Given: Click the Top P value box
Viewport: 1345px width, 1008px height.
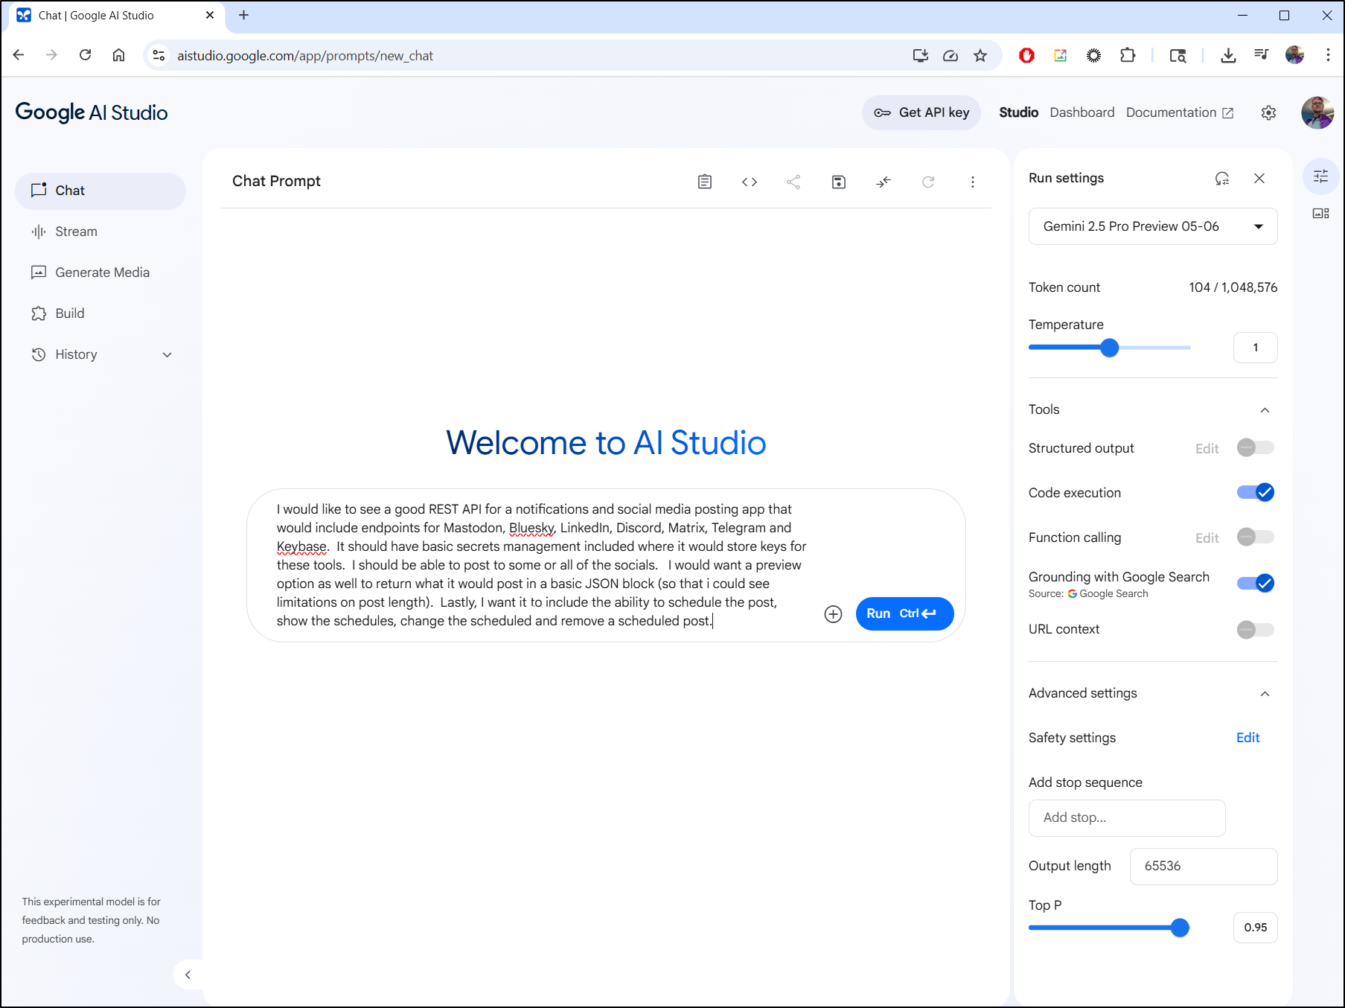Looking at the screenshot, I should click(x=1255, y=928).
